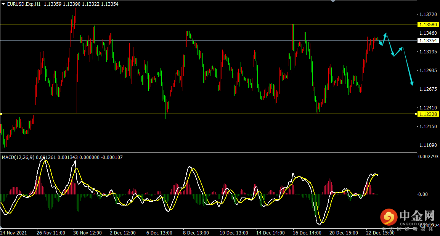
Task: Click the 20 Dec 15:00 time label
Action: (344, 233)
